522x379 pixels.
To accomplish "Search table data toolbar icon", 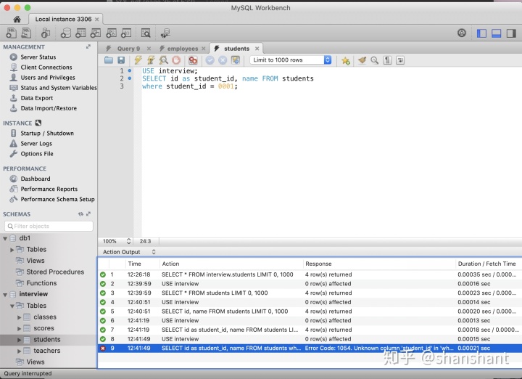I will pos(146,33).
